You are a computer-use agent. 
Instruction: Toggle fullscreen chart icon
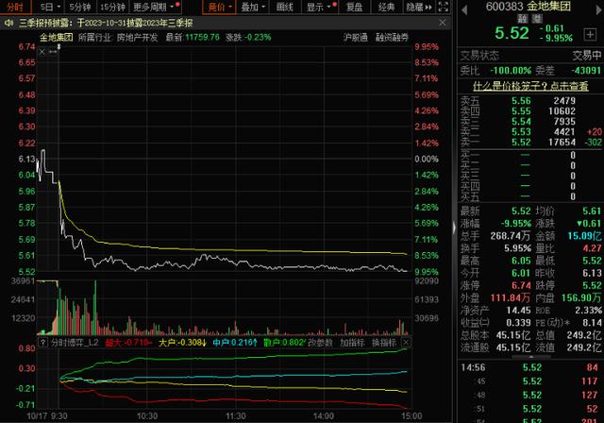[444, 7]
